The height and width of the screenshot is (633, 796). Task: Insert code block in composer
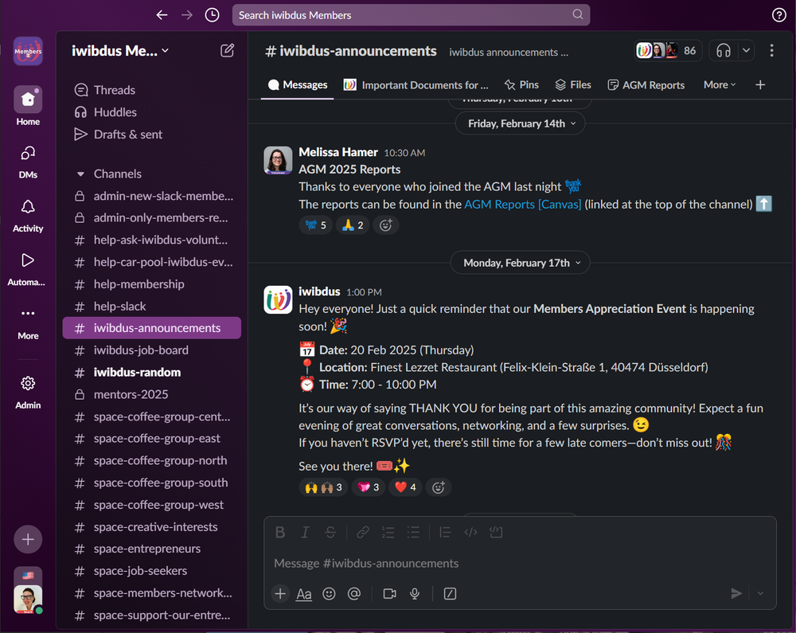coord(496,532)
